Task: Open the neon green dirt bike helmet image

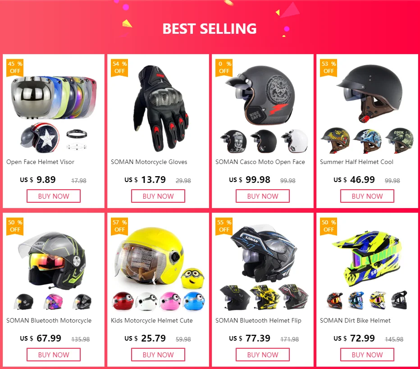Action: coord(368,258)
